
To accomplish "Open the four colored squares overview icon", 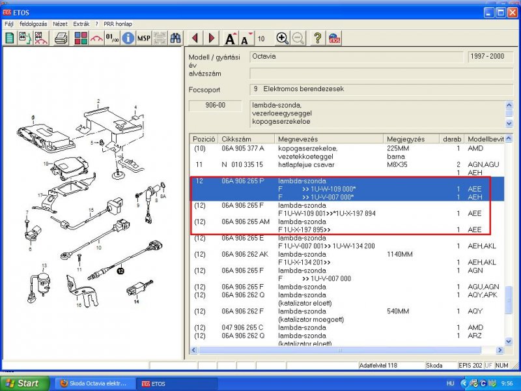I will (x=81, y=38).
